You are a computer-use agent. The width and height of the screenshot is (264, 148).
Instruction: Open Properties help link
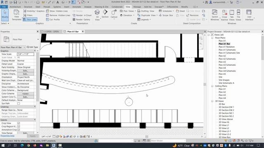pyautogui.click(x=7, y=136)
